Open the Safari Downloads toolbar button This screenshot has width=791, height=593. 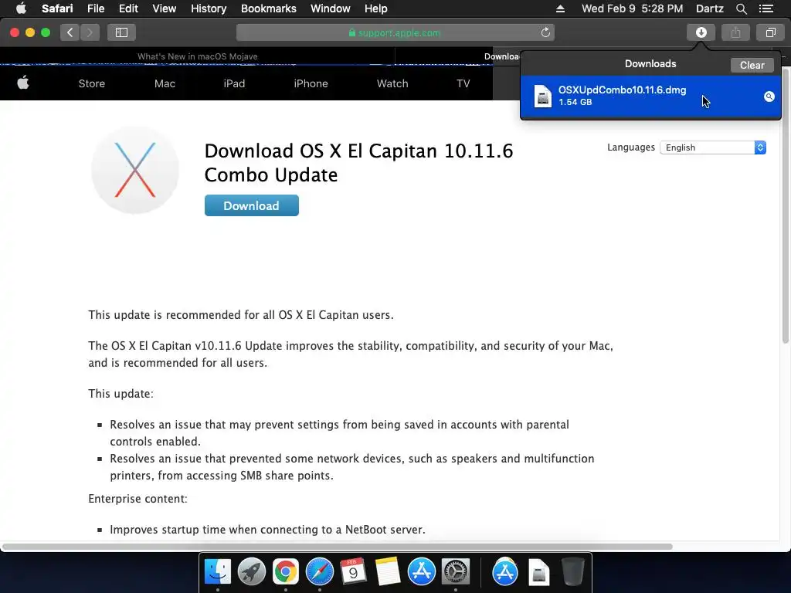click(x=701, y=32)
